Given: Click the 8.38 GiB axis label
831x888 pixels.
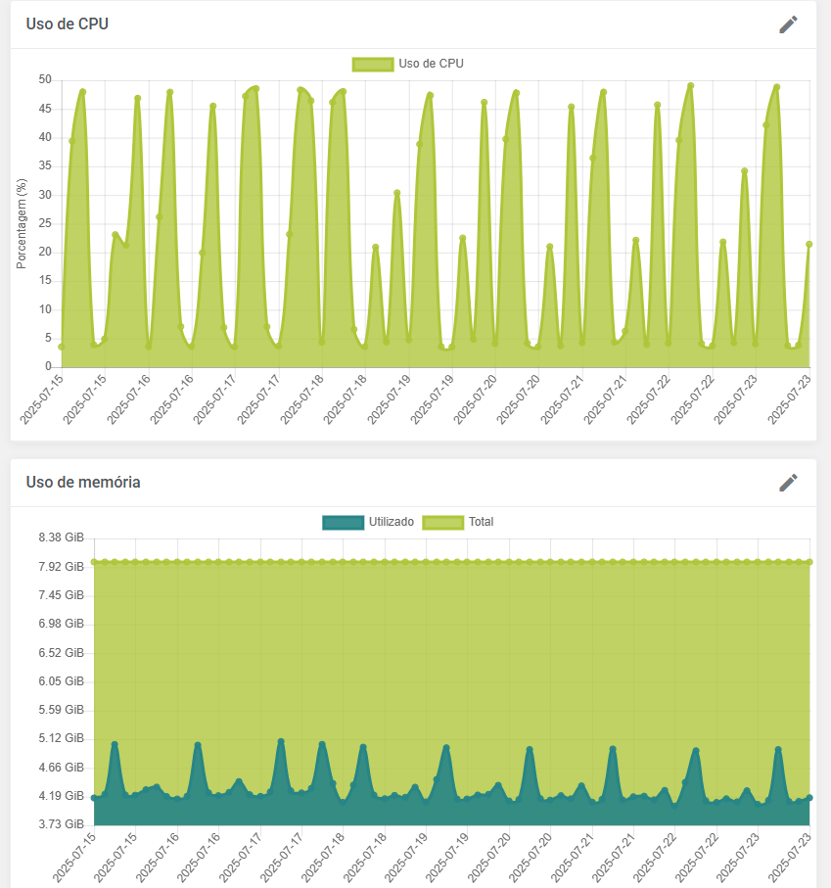Looking at the screenshot, I should (62, 537).
